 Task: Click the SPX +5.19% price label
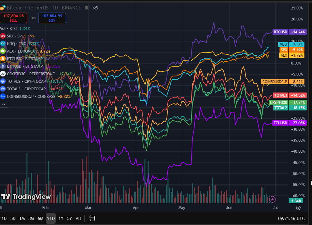292,50
